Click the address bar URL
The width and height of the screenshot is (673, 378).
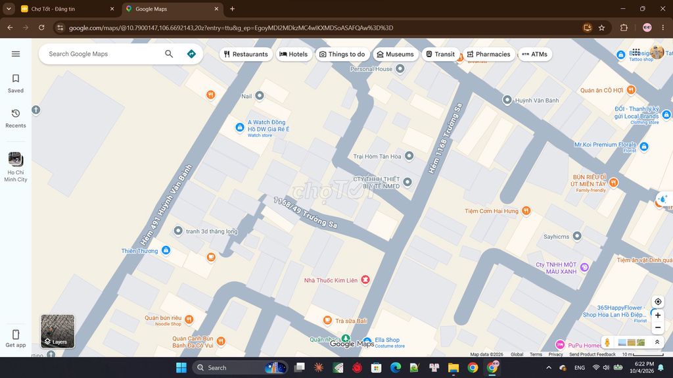coord(231,28)
